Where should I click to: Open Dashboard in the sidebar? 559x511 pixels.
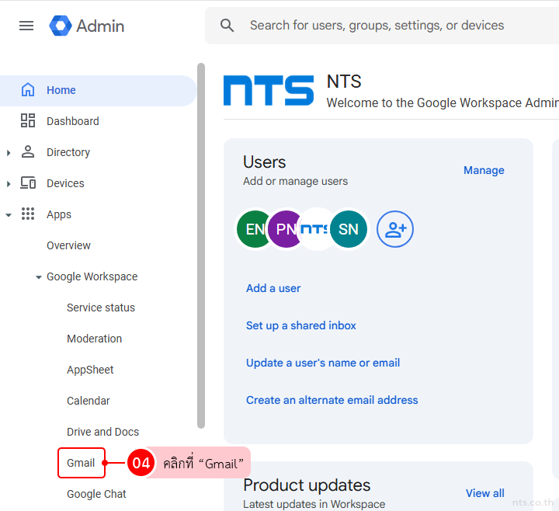pyautogui.click(x=73, y=121)
